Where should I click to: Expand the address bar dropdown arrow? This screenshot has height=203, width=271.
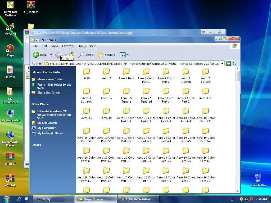222,63
